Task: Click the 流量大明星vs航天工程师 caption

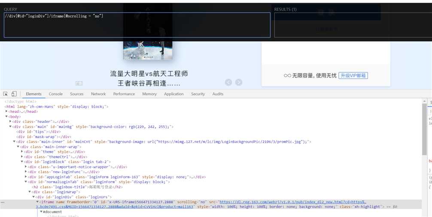Action: point(149,74)
